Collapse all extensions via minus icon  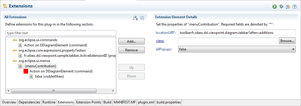(142, 18)
